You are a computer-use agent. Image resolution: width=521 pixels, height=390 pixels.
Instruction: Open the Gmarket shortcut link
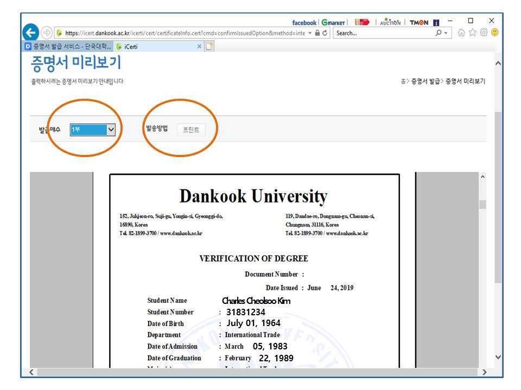pos(333,23)
